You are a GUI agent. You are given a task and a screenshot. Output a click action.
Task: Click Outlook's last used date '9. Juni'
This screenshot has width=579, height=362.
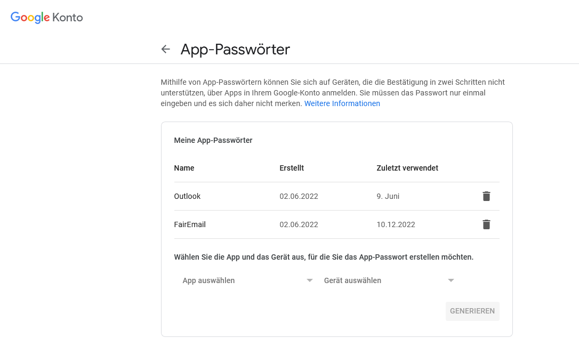pyautogui.click(x=388, y=196)
